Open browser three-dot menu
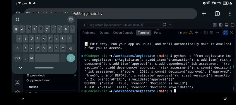This screenshot has height=105, width=236. point(230,14)
